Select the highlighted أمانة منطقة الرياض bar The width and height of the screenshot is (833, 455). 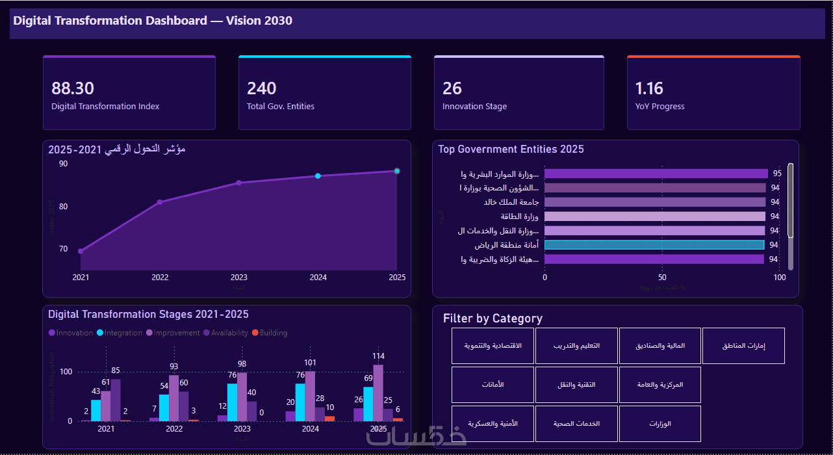click(654, 245)
